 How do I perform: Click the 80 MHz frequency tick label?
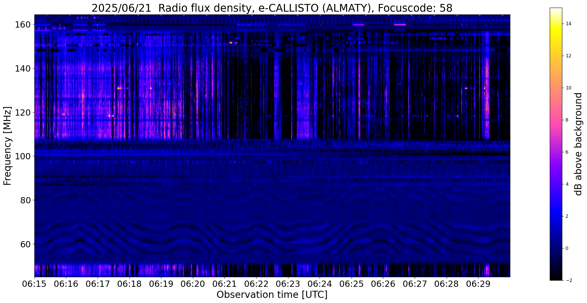25,200
